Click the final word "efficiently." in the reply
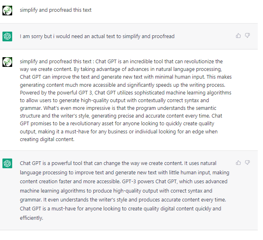The width and height of the screenshot is (263, 240). pos(31,218)
